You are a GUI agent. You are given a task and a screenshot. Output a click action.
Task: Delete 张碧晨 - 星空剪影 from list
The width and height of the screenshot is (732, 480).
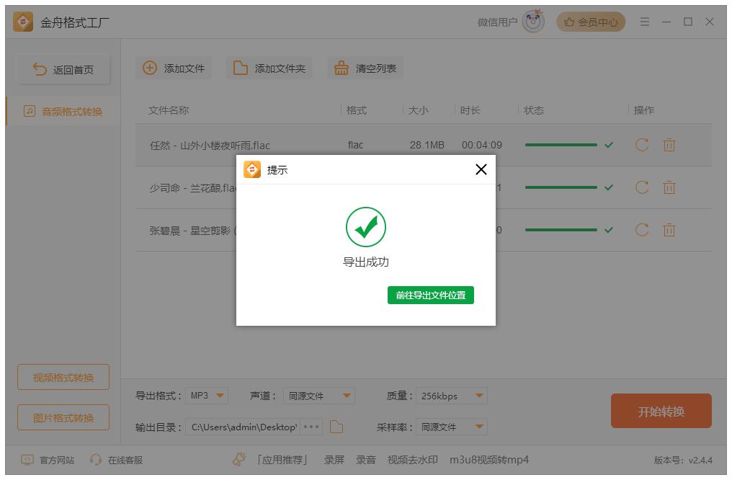[x=669, y=230]
